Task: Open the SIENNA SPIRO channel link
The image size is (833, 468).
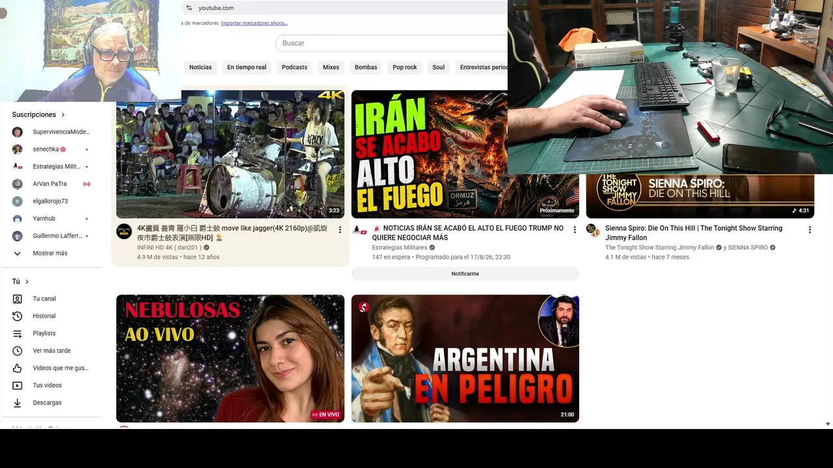Action: coord(748,248)
